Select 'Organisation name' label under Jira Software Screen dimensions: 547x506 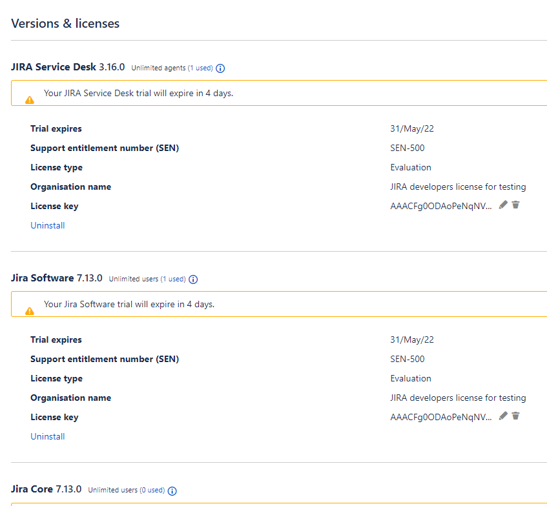[71, 398]
